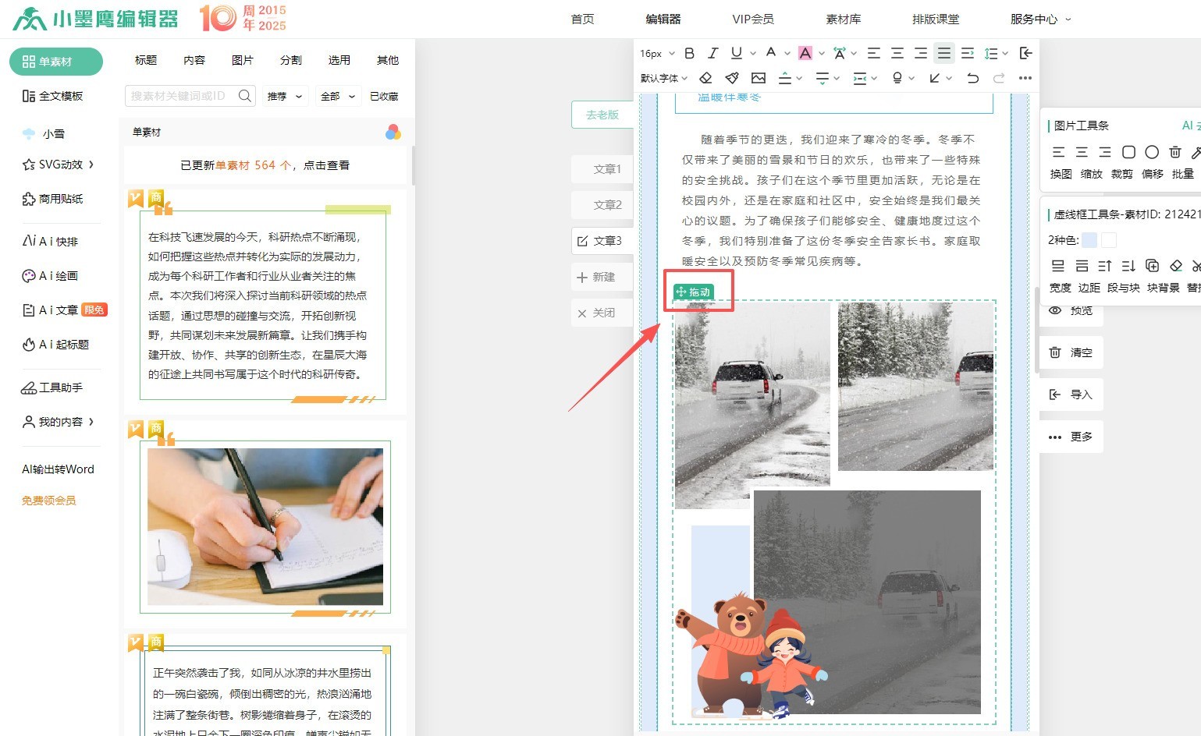Click the 免费领会员 link

coord(48,501)
